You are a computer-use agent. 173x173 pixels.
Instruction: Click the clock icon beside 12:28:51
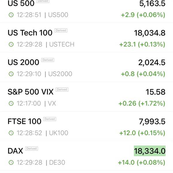coord(11,15)
